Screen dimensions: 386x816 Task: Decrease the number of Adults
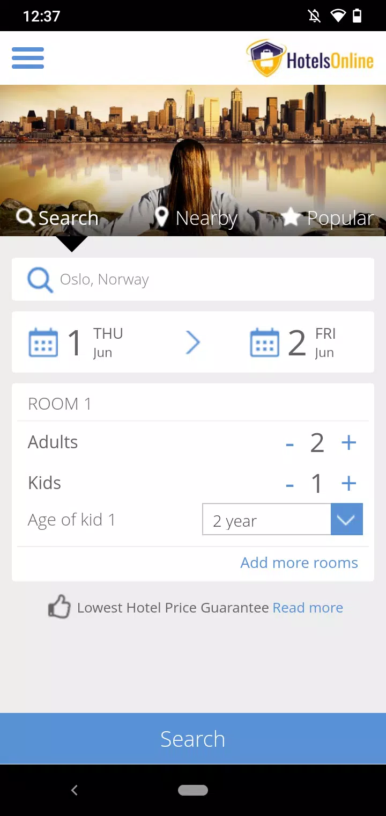(290, 444)
